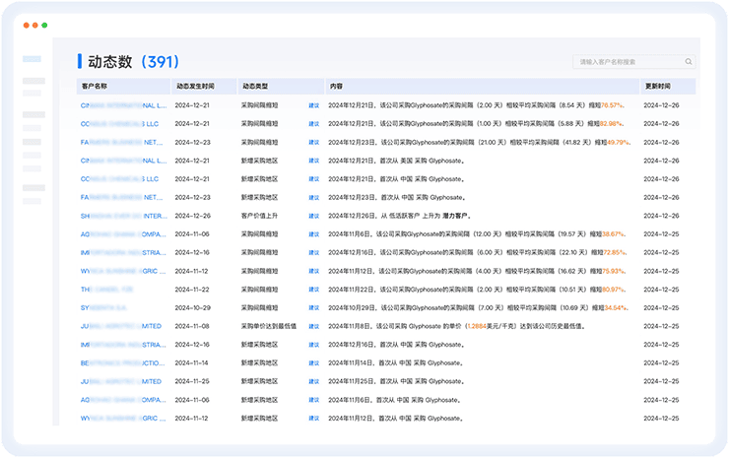Click the 动态类型 column header
729x458 pixels.
(x=255, y=87)
